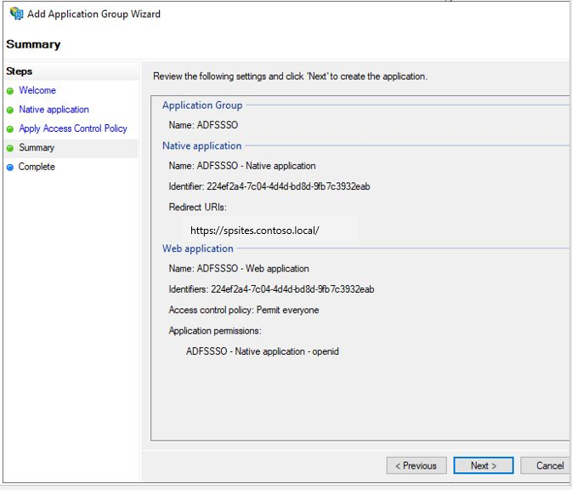The width and height of the screenshot is (572, 490).
Task: Open the Apply Access Control Policy step
Action: click(x=73, y=128)
